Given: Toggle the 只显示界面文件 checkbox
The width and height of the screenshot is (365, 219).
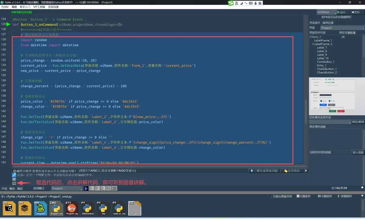Looking at the screenshot, I should click(x=271, y=196).
